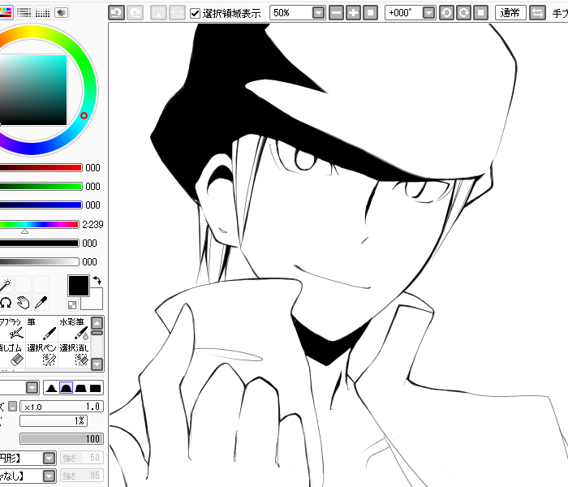Viewport: 568px width, 487px height.
Task: Select the Rotate view tool
Action: [x=6, y=303]
